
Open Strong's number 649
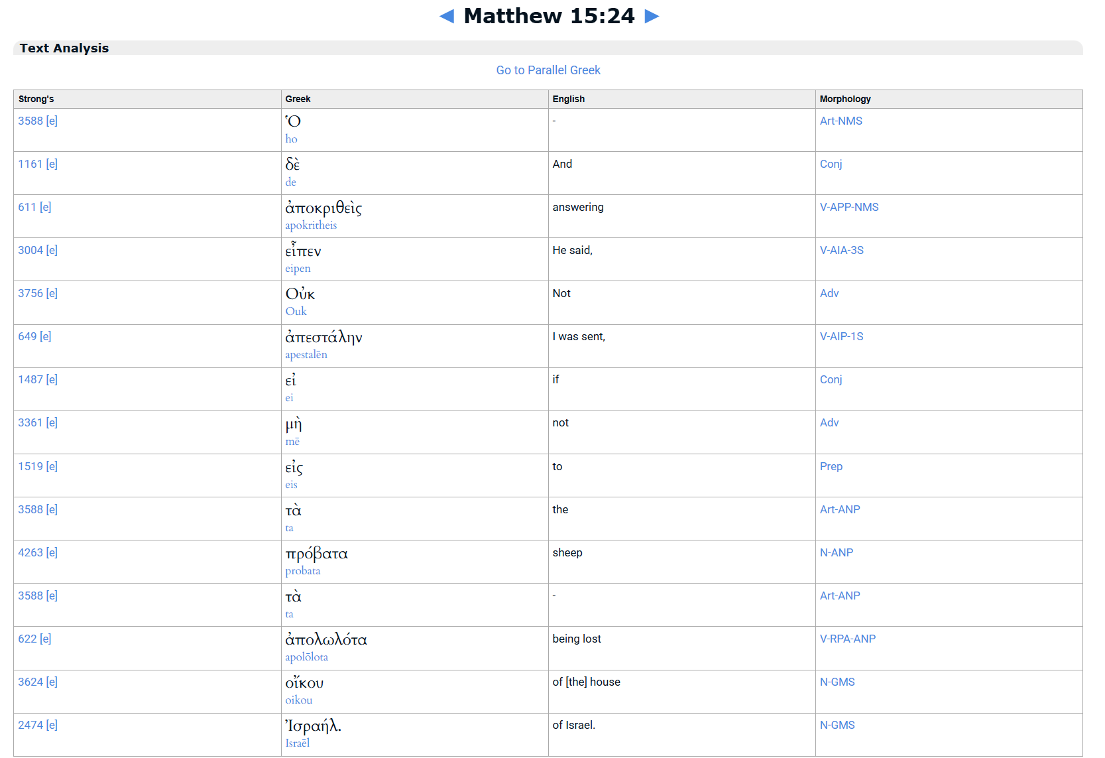click(27, 336)
